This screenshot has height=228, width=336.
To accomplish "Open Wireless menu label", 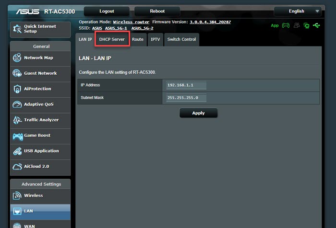I will pos(34,195).
